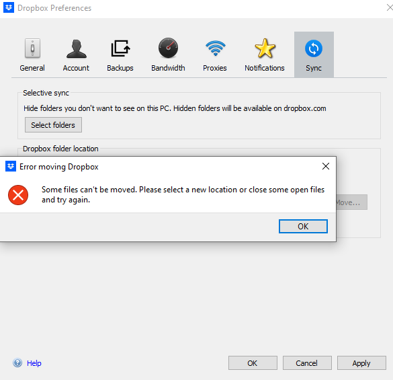Click the "Some files can't be moved" error text
The width and height of the screenshot is (393, 380).
coord(183,194)
